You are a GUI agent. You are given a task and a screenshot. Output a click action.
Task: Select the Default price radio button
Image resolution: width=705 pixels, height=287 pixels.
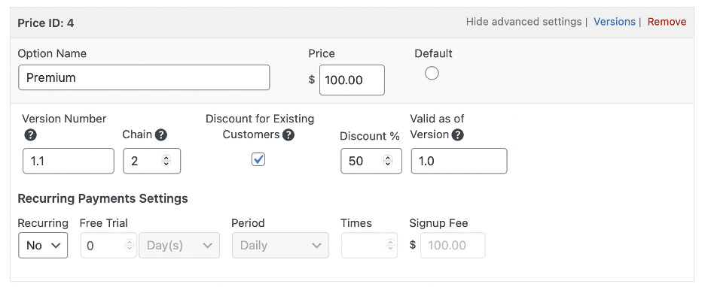pyautogui.click(x=432, y=73)
